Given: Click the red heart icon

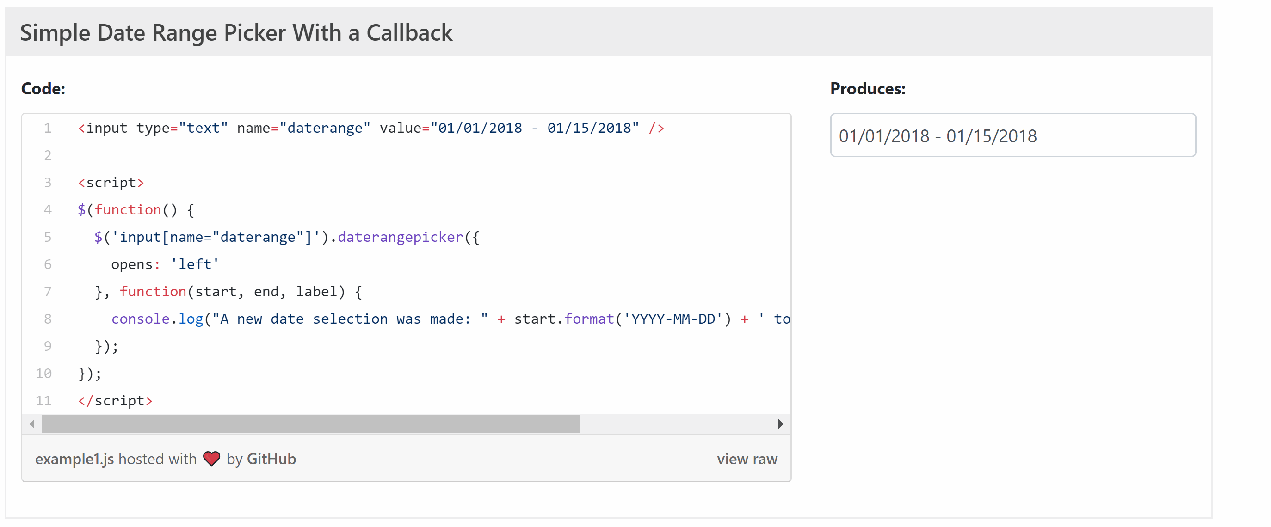Looking at the screenshot, I should pos(212,459).
